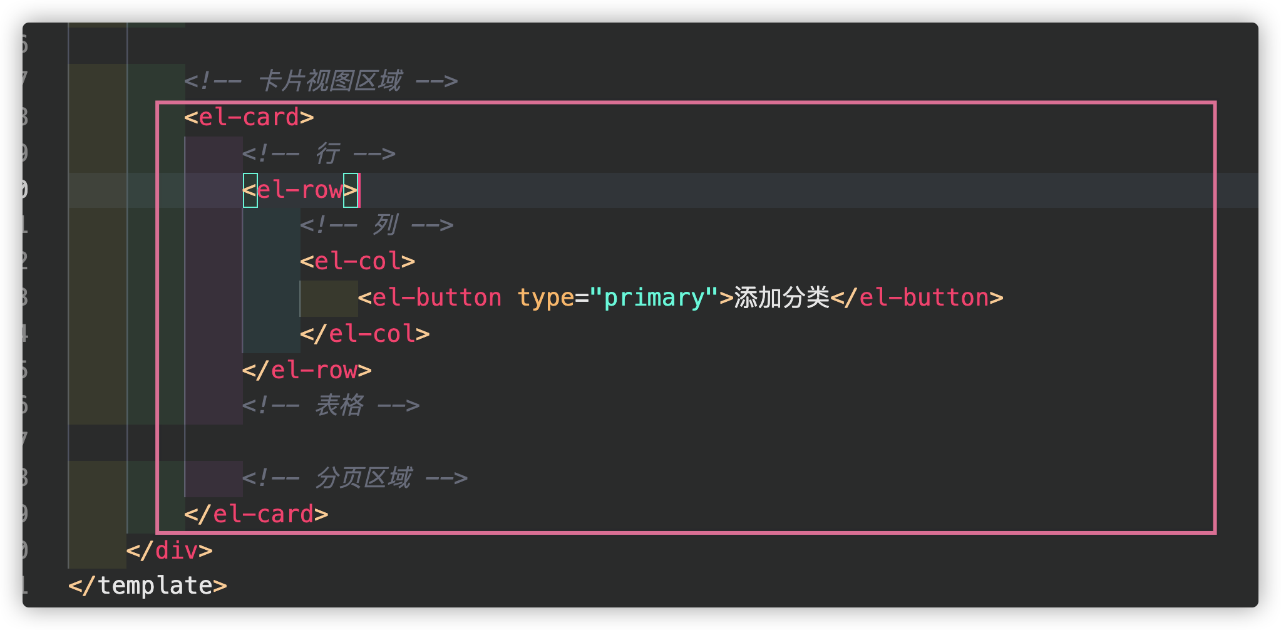Click the "primary" attribute value

pyautogui.click(x=654, y=297)
